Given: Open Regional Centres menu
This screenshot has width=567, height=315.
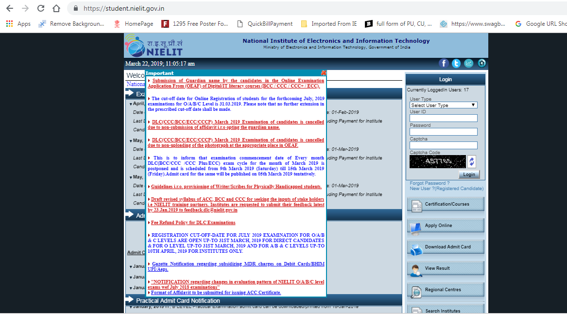Looking at the screenshot, I should [446, 290].
